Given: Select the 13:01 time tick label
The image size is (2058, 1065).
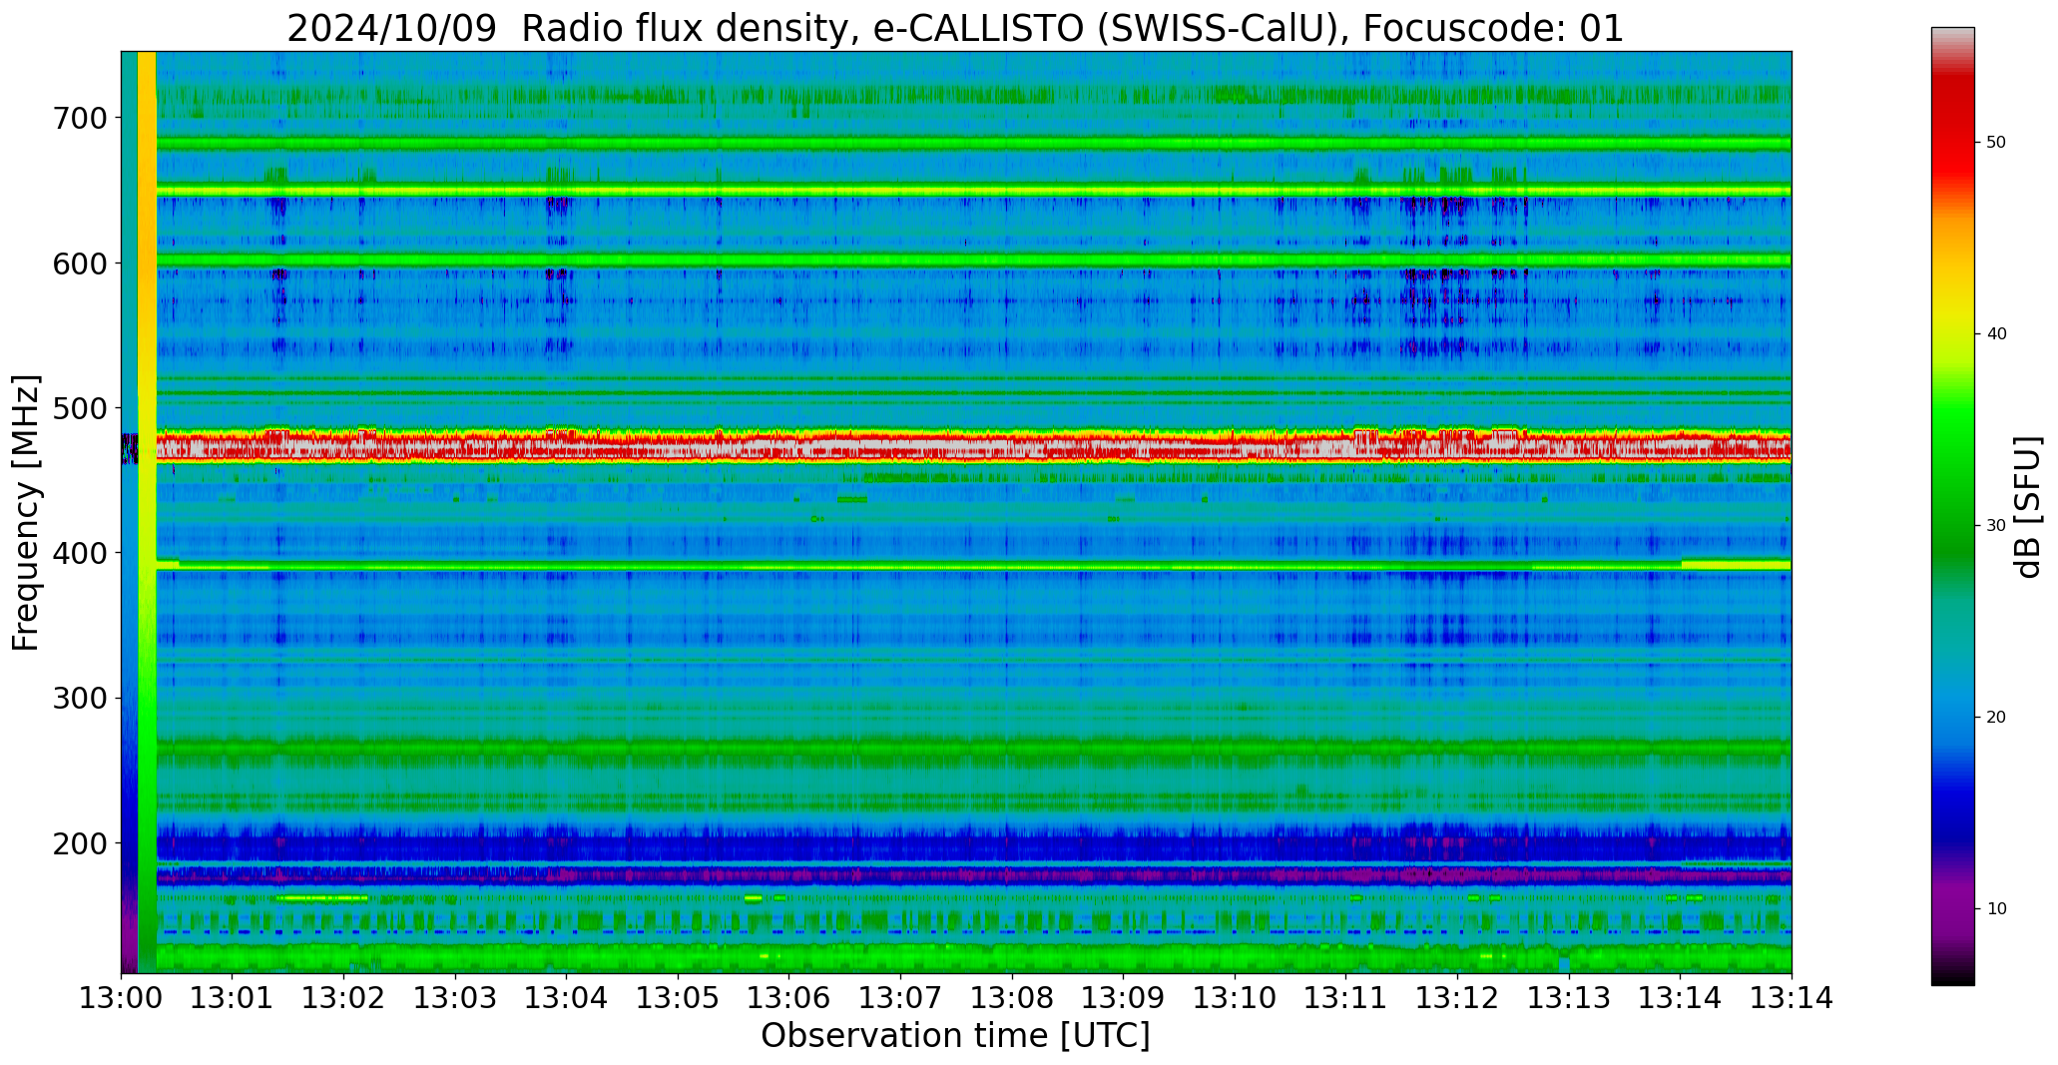Looking at the screenshot, I should 233,998.
